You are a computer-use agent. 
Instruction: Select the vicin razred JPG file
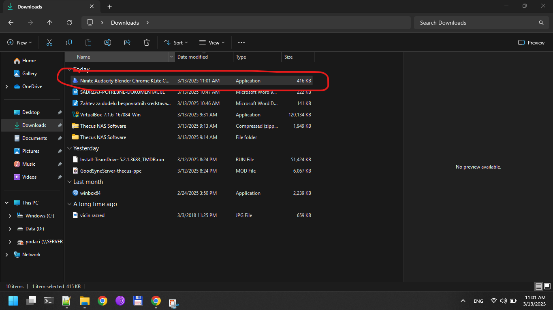[191, 215]
